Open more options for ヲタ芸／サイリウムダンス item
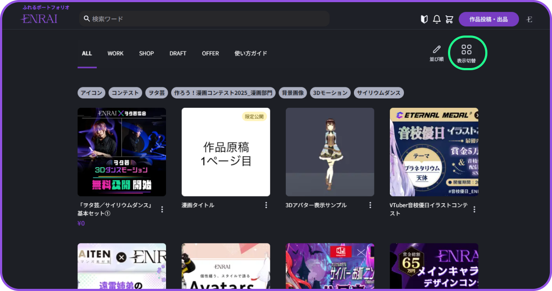 [x=162, y=209]
